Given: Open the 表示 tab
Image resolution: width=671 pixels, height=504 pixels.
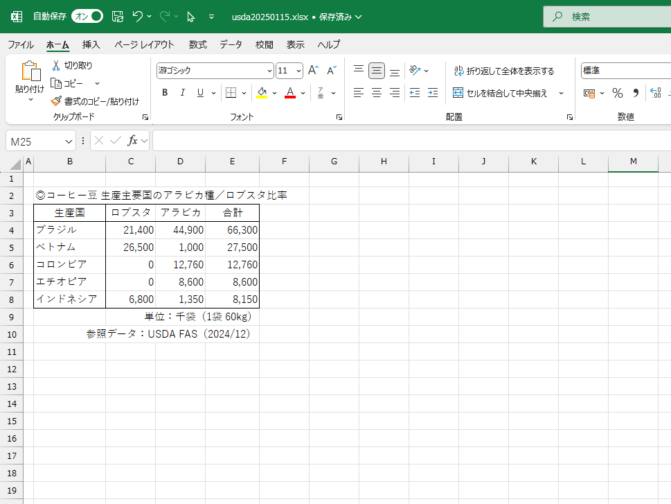Looking at the screenshot, I should [x=295, y=44].
